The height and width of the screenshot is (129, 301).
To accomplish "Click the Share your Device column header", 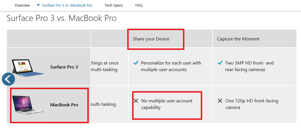I will (x=151, y=39).
